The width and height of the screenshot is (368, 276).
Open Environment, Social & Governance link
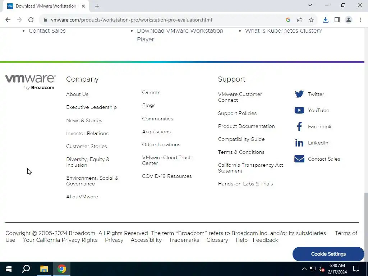pyautogui.click(x=92, y=181)
